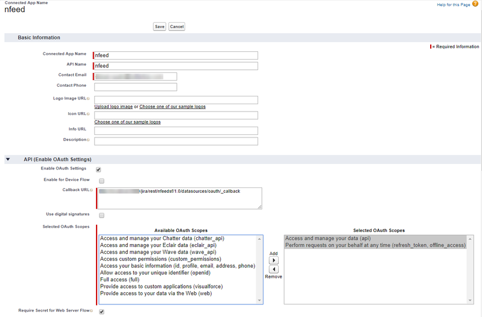This screenshot has height=317, width=482.
Task: Click the Description help info icon
Action: (x=88, y=140)
